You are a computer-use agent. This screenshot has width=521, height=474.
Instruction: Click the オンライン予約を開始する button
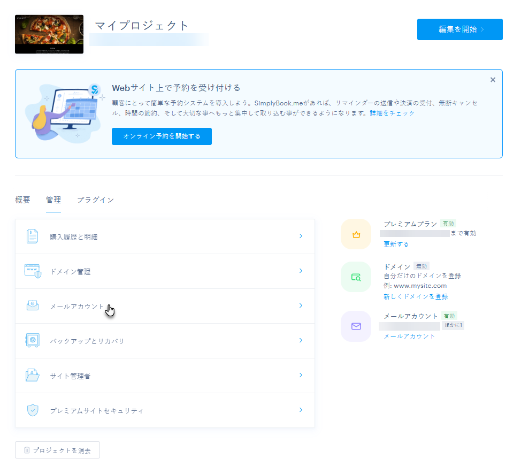coord(162,136)
